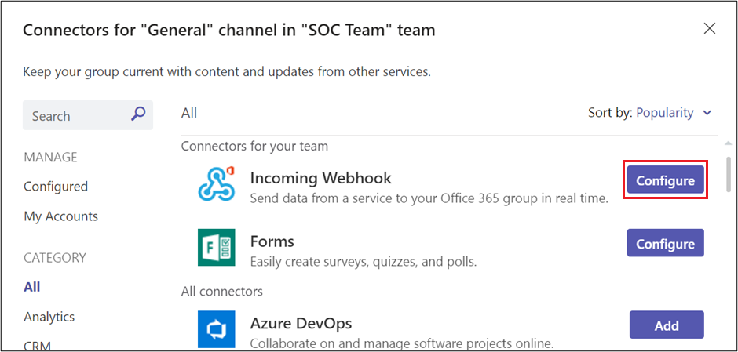Add the Azure DevOps connector
This screenshot has height=352, width=738.
point(667,325)
